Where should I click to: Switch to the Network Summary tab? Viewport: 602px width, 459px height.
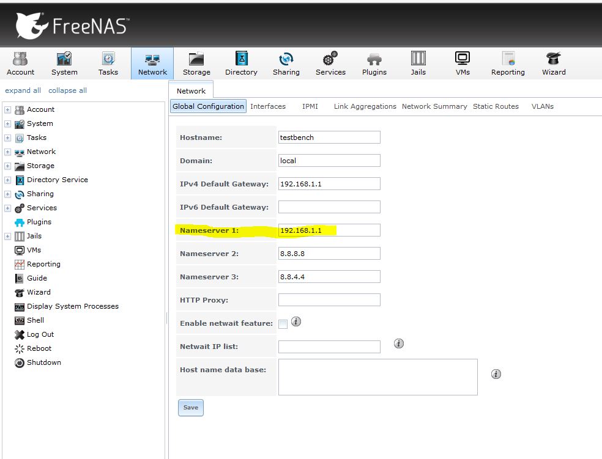[x=434, y=106]
